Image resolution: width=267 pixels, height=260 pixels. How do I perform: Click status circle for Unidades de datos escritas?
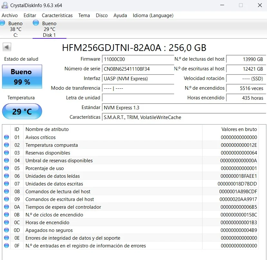coord(6,184)
